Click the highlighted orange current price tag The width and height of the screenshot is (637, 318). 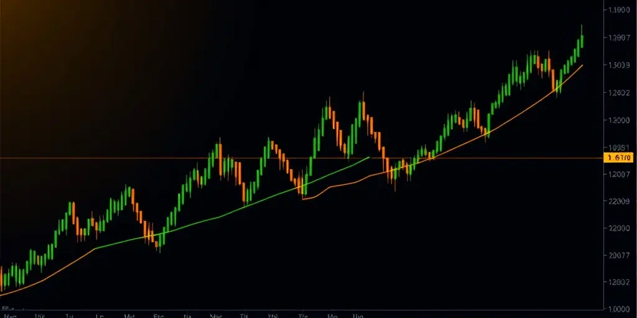pyautogui.click(x=618, y=158)
